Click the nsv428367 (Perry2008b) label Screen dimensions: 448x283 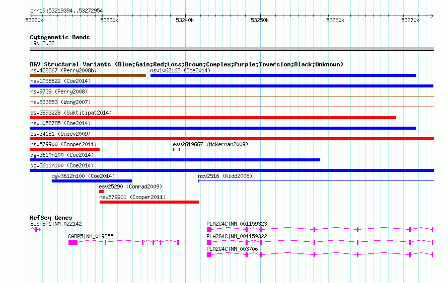63,70
